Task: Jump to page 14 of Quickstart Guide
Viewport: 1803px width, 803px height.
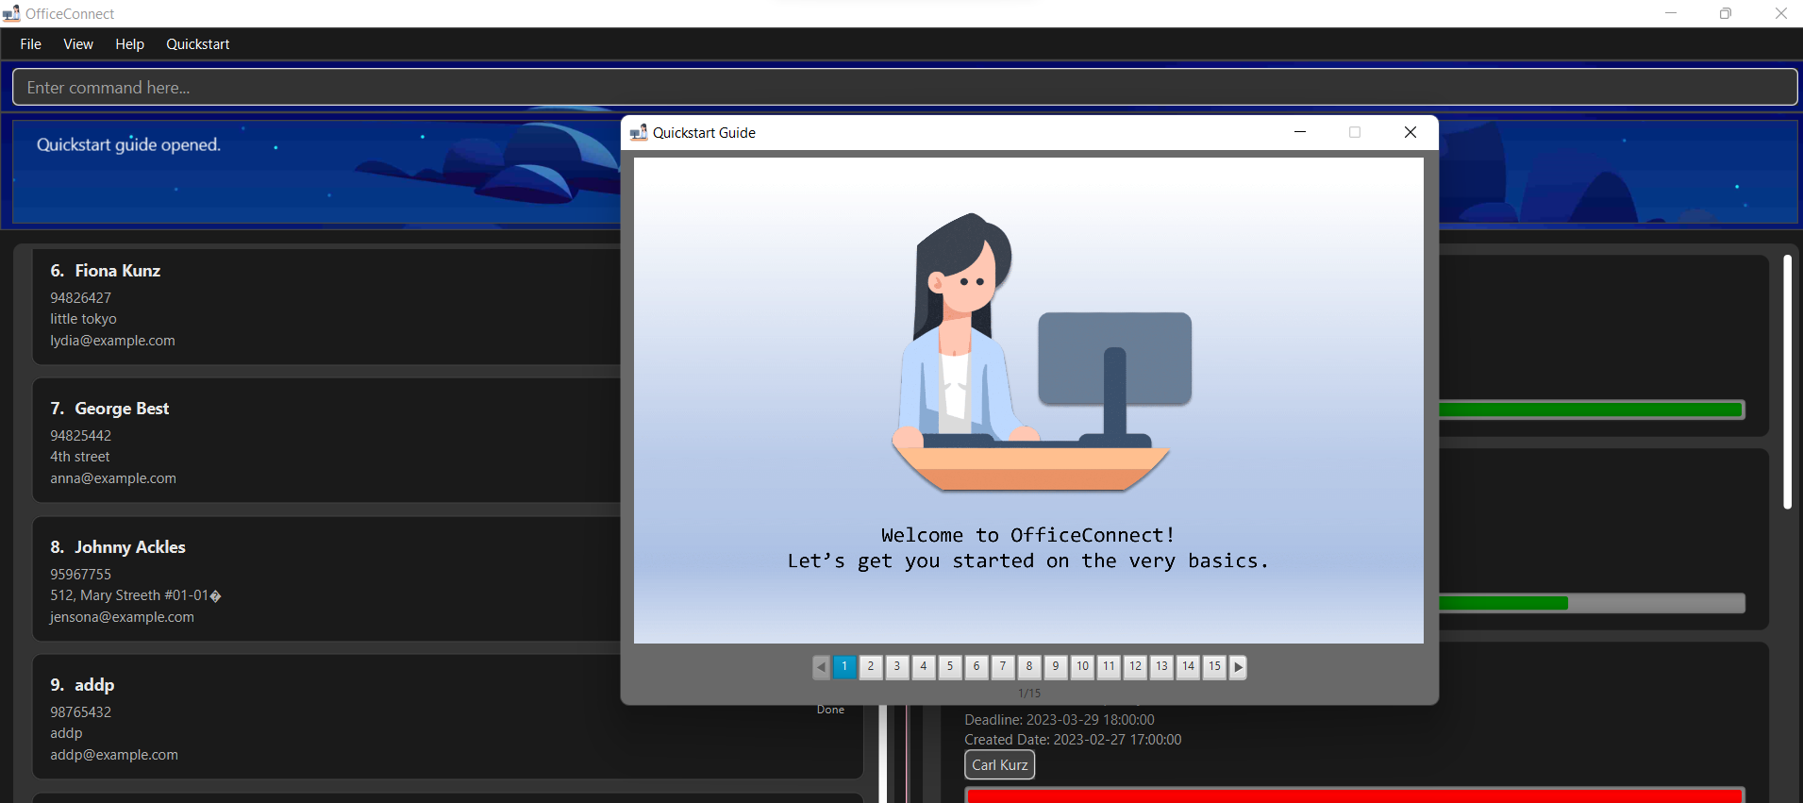Action: click(1188, 666)
